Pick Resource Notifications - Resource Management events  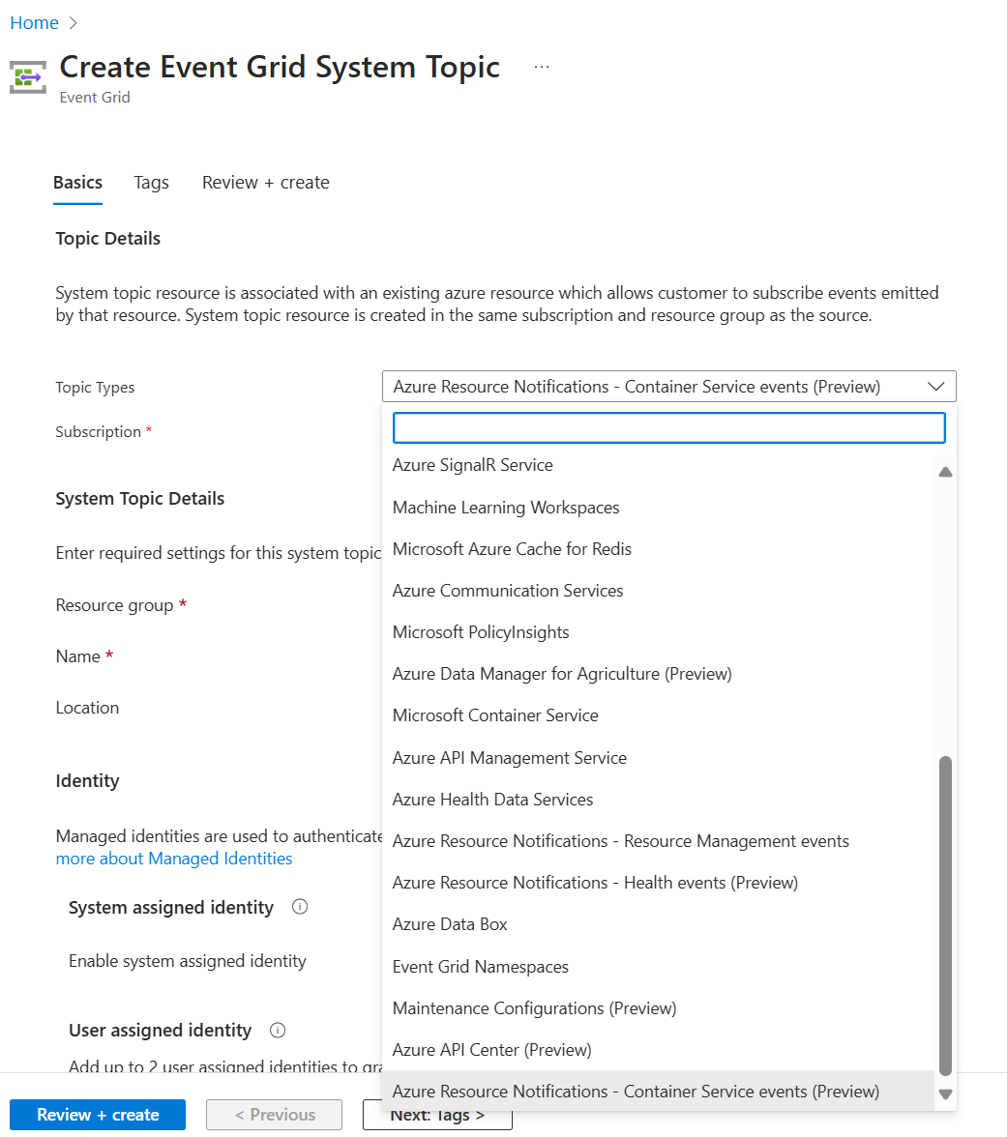coord(659,841)
